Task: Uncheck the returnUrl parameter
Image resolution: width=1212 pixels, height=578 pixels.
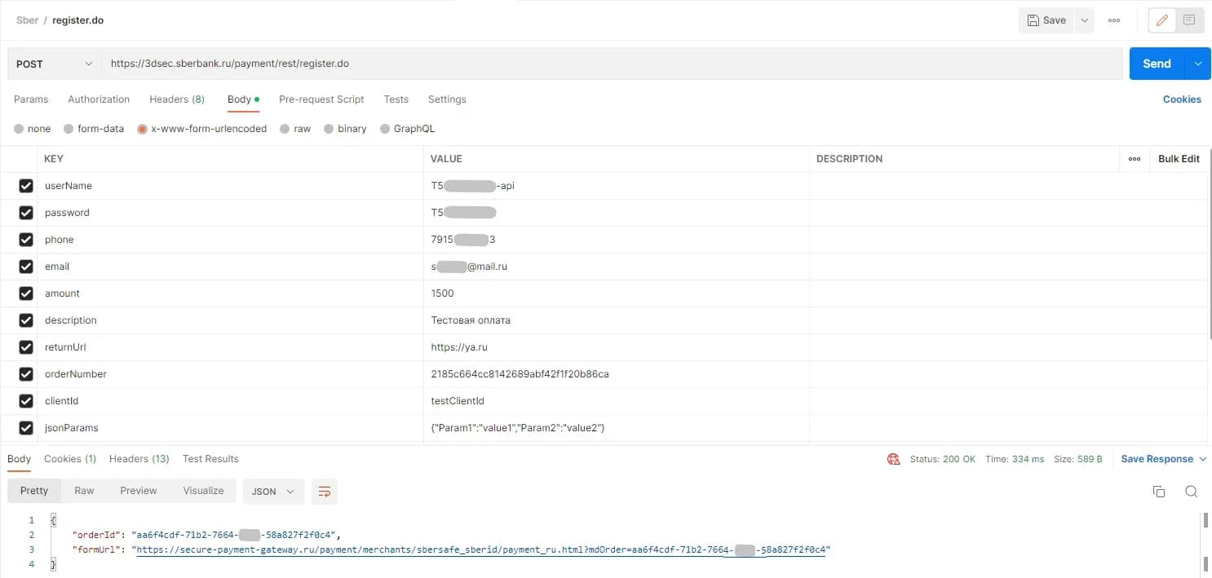Action: coord(26,347)
